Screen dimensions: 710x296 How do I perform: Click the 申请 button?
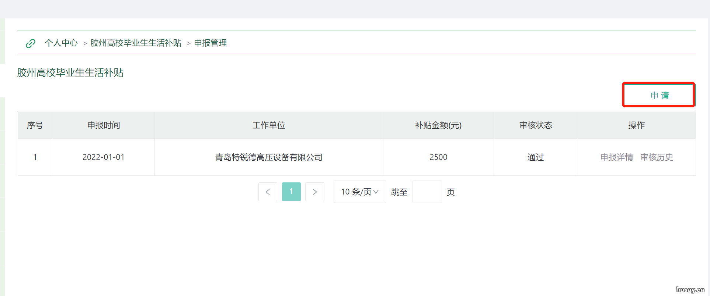[659, 95]
